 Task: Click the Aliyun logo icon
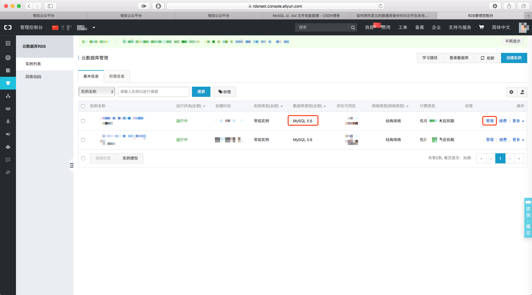(8, 27)
